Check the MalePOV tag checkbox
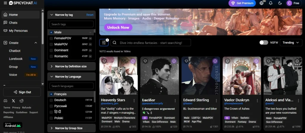Screen dimensions: 305x133 (x=51, y=44)
